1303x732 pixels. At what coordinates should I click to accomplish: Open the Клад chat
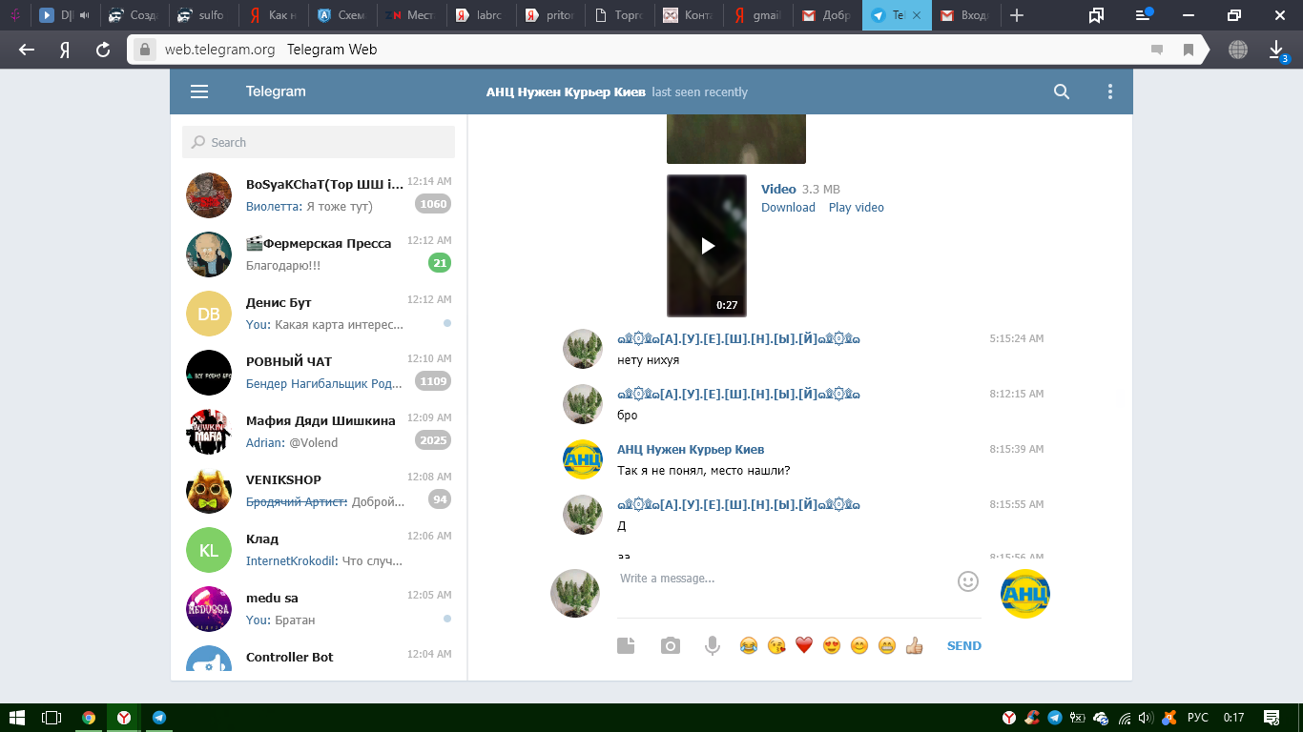click(319, 550)
